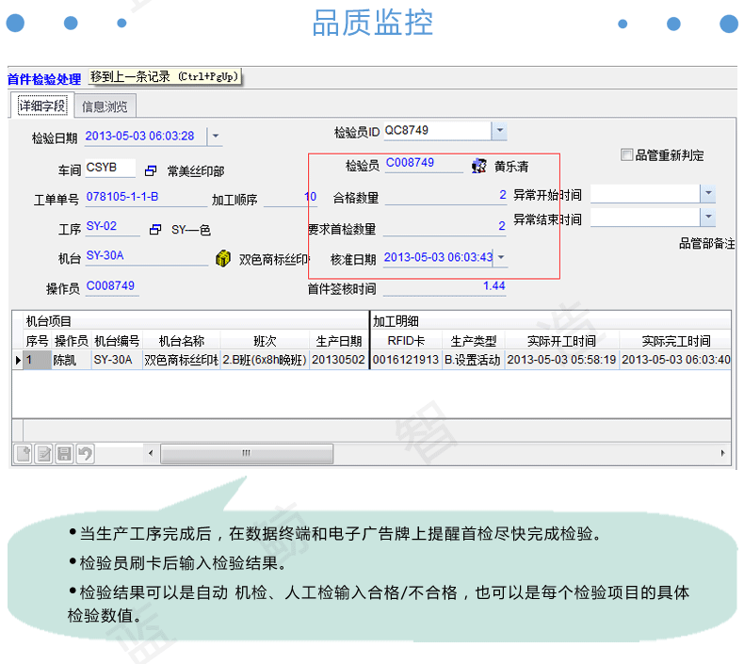The width and height of the screenshot is (744, 664).
Task: Open the 核准日期 date dropdown arrow
Action: tap(501, 257)
